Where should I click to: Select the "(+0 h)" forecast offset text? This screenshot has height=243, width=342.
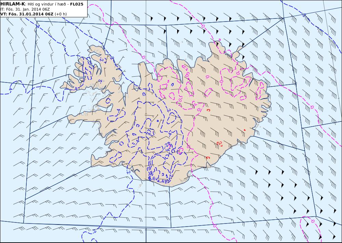[61, 14]
